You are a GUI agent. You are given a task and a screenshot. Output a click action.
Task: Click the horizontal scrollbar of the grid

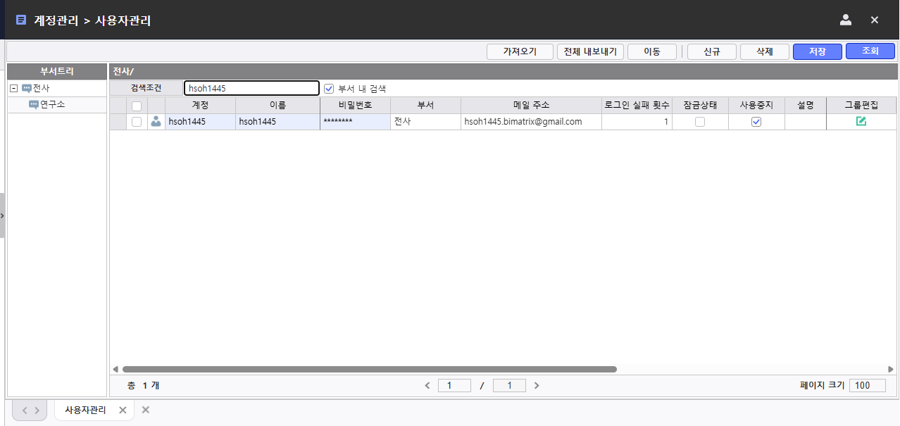(369, 369)
